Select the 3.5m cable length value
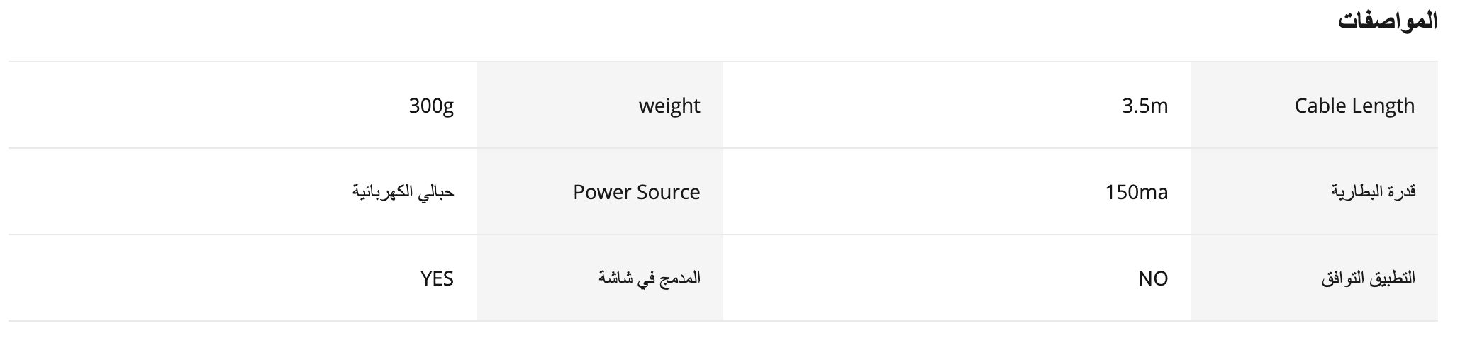Screen dimensions: 1465x338 pyautogui.click(x=1144, y=106)
